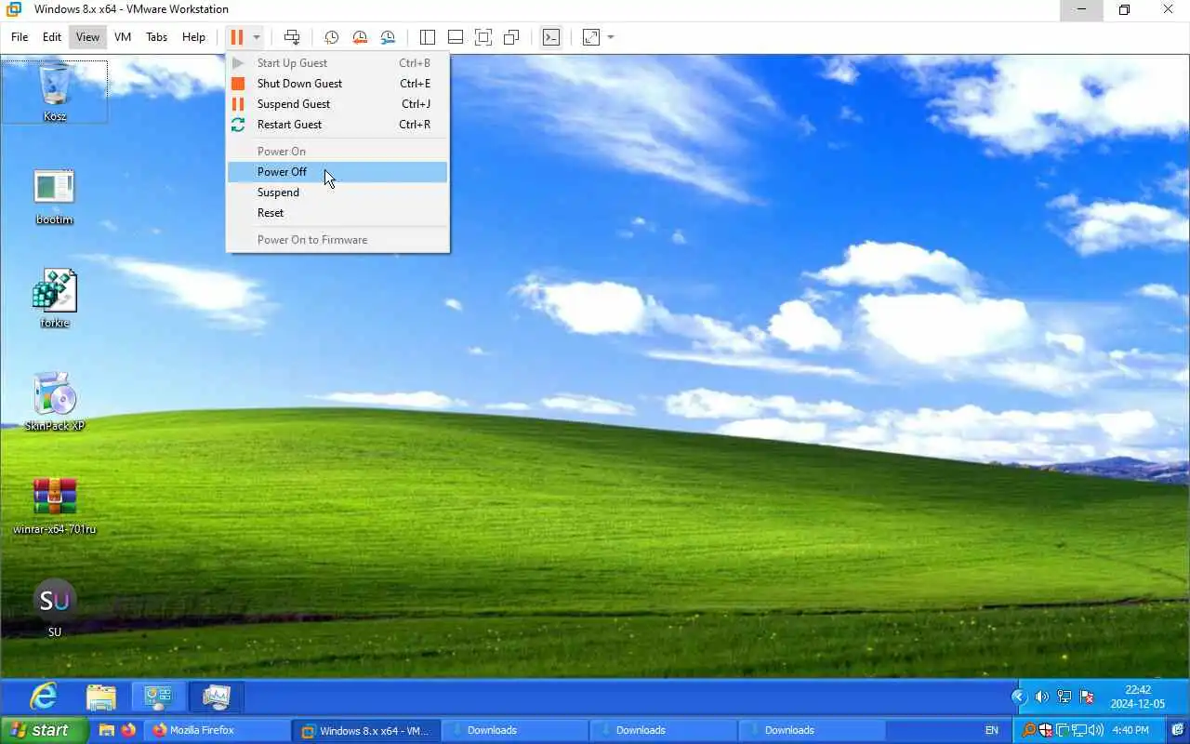The image size is (1190, 744).
Task: Choose Reset from the power menu
Action: (337, 213)
